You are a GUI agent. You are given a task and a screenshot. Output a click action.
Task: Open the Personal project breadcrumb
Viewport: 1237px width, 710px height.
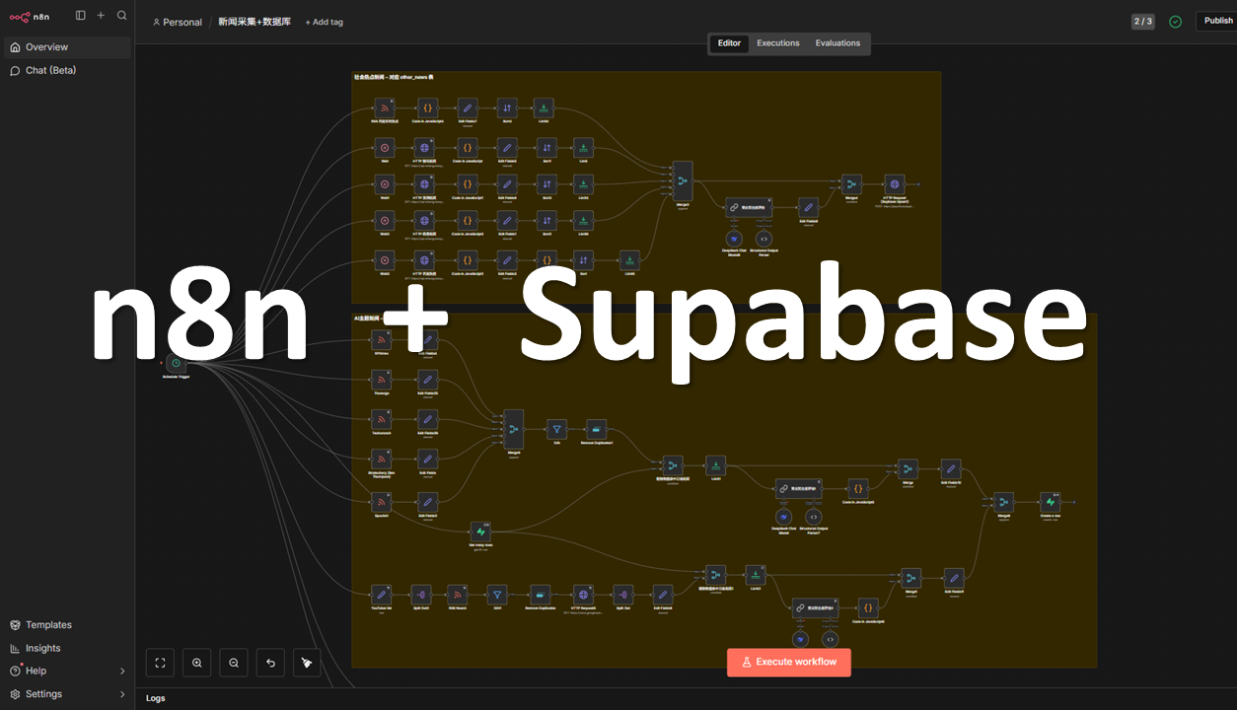click(x=178, y=22)
